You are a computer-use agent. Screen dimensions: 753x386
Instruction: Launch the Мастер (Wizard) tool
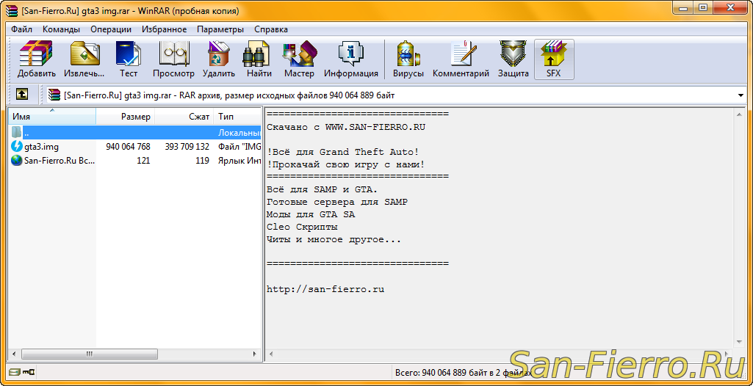tap(299, 59)
